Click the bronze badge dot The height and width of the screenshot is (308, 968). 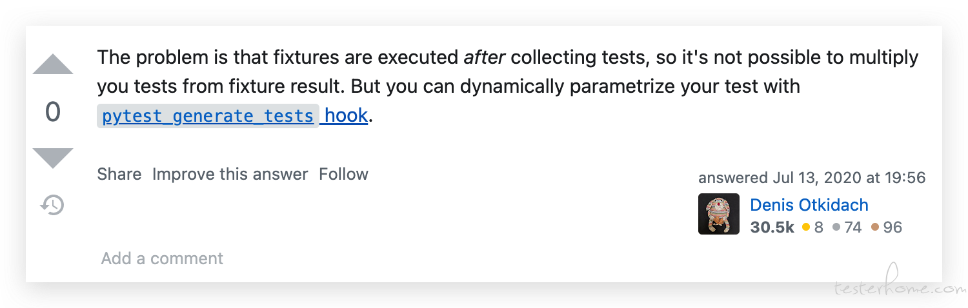pyautogui.click(x=875, y=227)
